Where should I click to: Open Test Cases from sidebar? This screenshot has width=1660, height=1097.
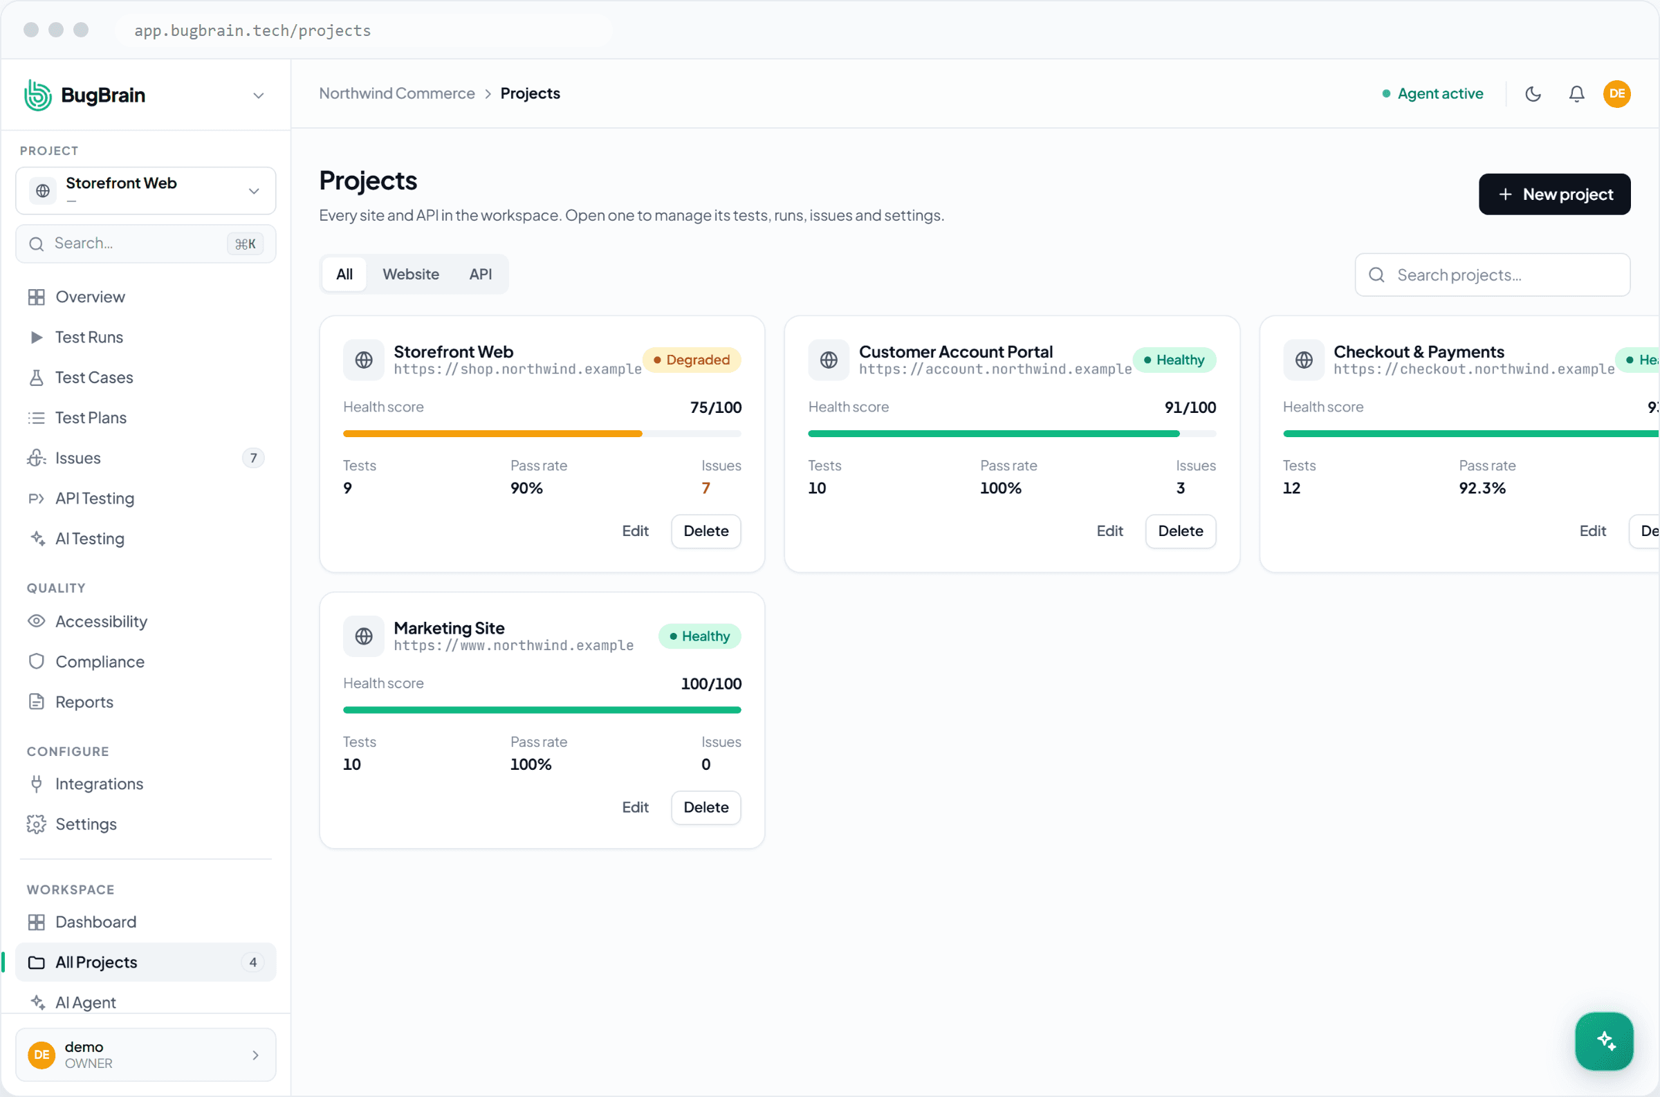[145, 377]
